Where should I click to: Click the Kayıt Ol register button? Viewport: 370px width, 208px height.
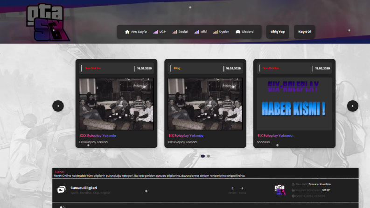(x=304, y=32)
